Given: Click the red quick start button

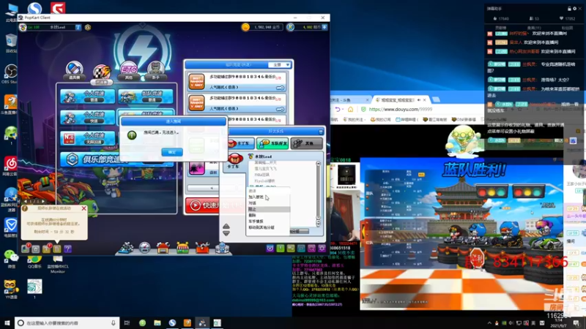Looking at the screenshot, I should (x=204, y=205).
